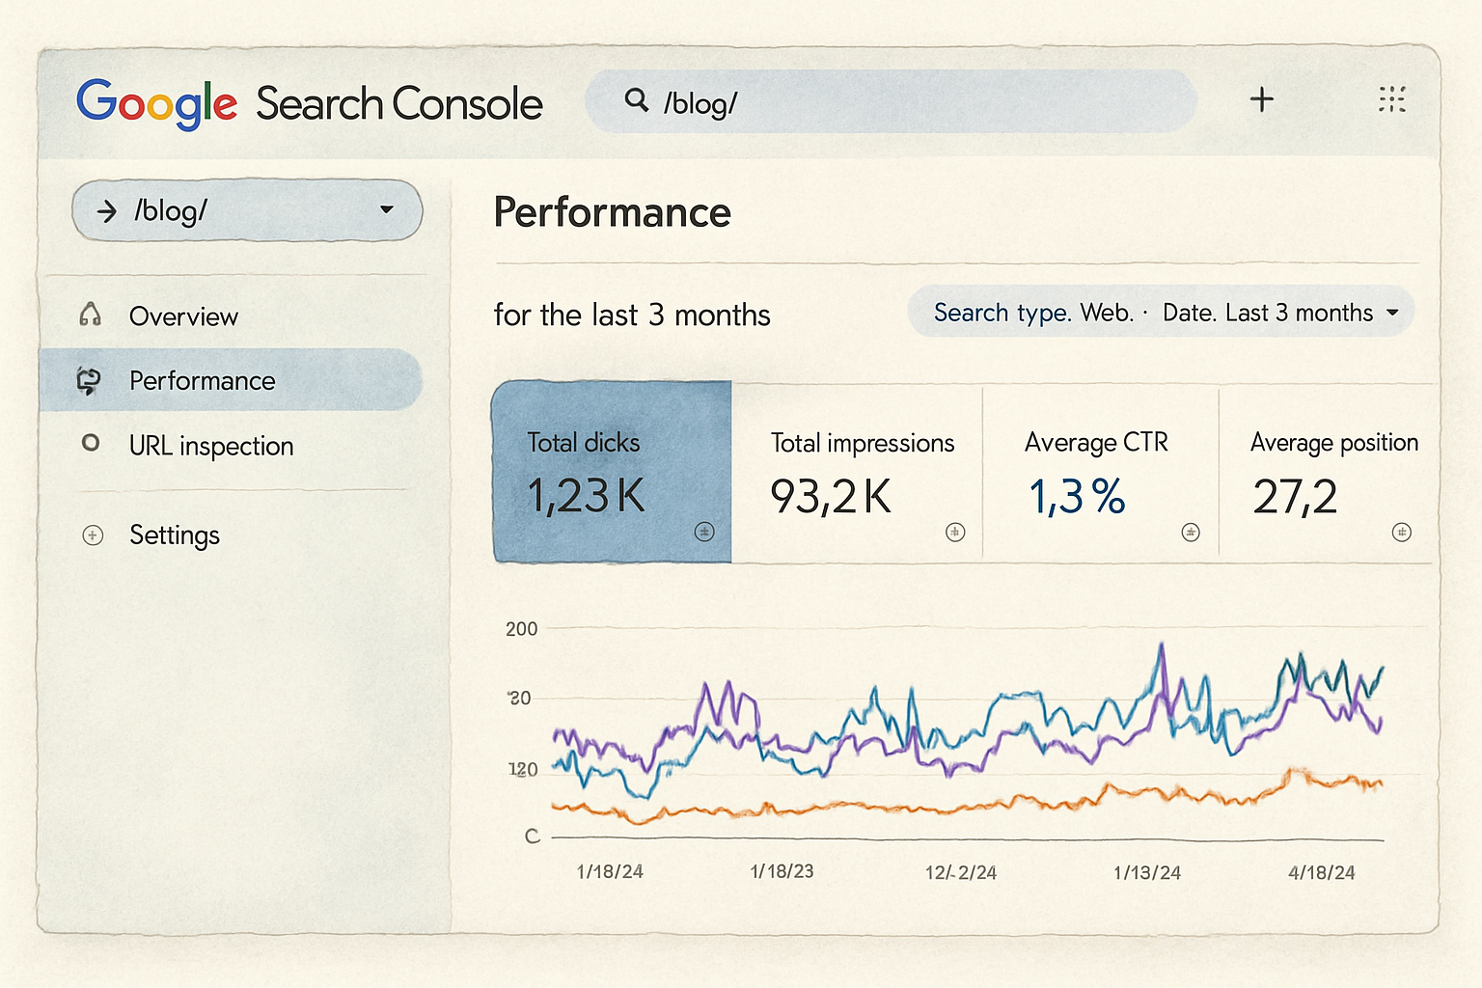Image resolution: width=1482 pixels, height=988 pixels.
Task: Click the Search type Web filter
Action: 1032,313
